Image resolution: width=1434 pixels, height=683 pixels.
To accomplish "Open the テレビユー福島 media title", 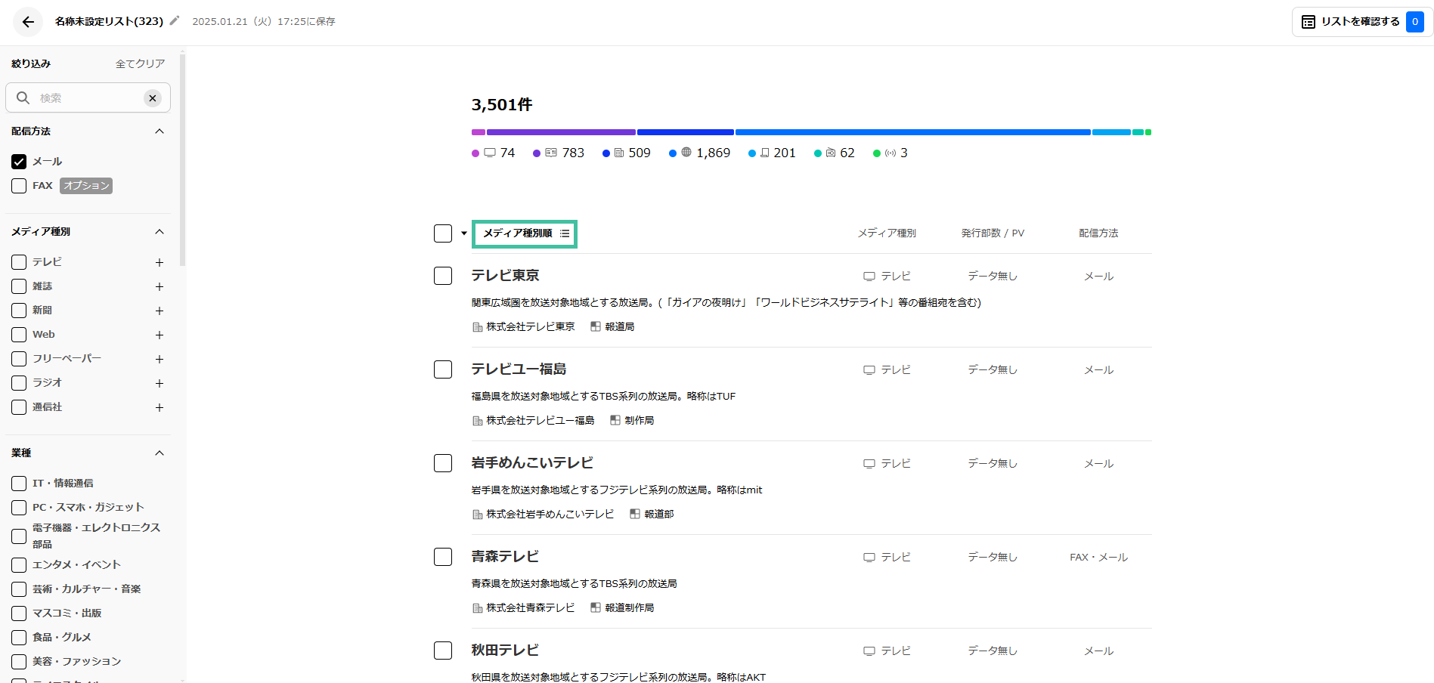I will coord(519,369).
